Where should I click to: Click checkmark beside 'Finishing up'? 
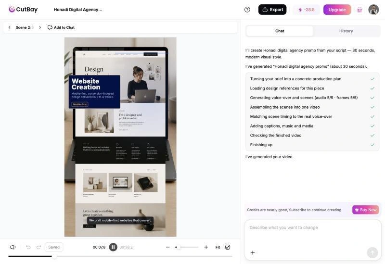click(x=372, y=145)
